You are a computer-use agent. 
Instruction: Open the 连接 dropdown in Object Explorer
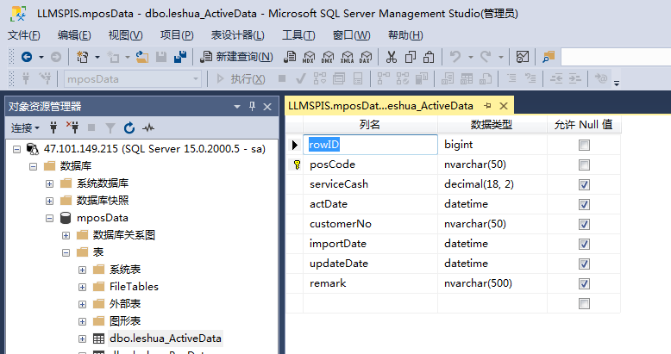[x=25, y=127]
